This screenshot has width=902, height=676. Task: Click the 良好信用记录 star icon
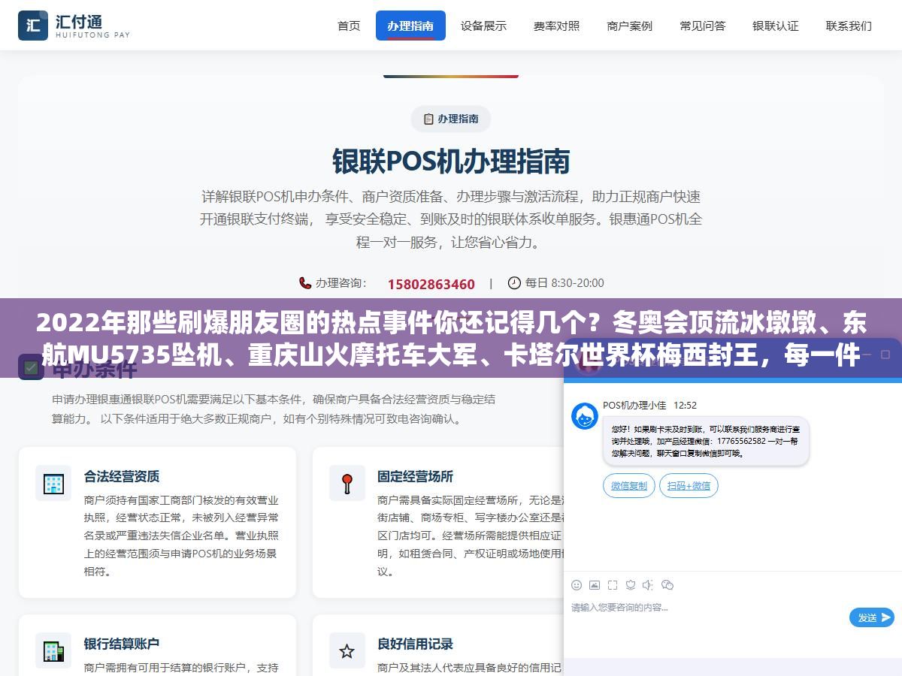tap(347, 650)
